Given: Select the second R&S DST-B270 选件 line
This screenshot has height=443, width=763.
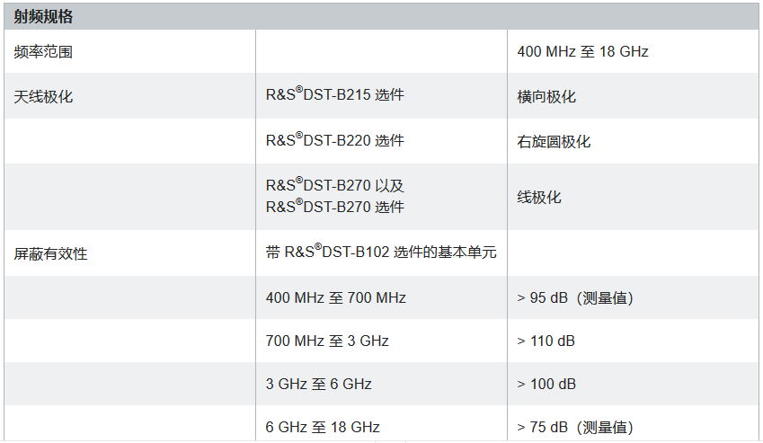Looking at the screenshot, I should [x=335, y=206].
